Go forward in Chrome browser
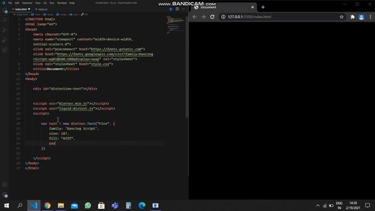 [203, 17]
